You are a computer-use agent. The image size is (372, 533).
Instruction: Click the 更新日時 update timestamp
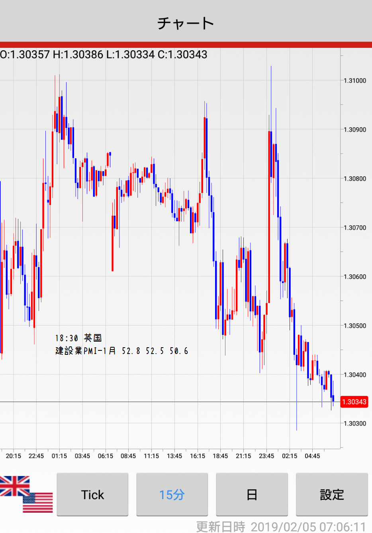pyautogui.click(x=281, y=527)
